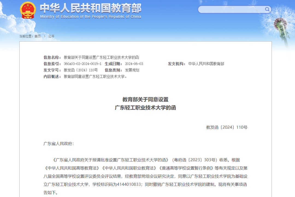The height and width of the screenshot is (197, 295).
Task: Click the English ministry name subtitle
Action: click(90, 17)
